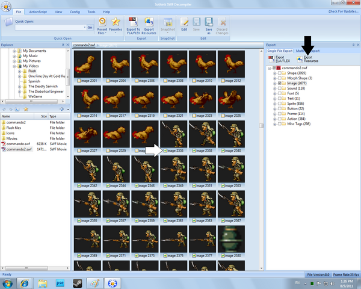
Task: Uncheck the Image 2342 checkbox
Action: click(x=79, y=186)
